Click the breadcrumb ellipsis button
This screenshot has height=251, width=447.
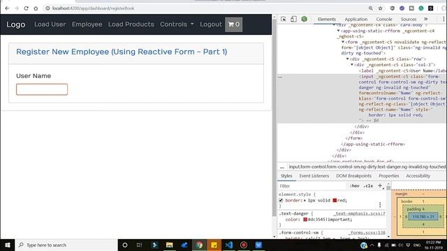pos(282,167)
